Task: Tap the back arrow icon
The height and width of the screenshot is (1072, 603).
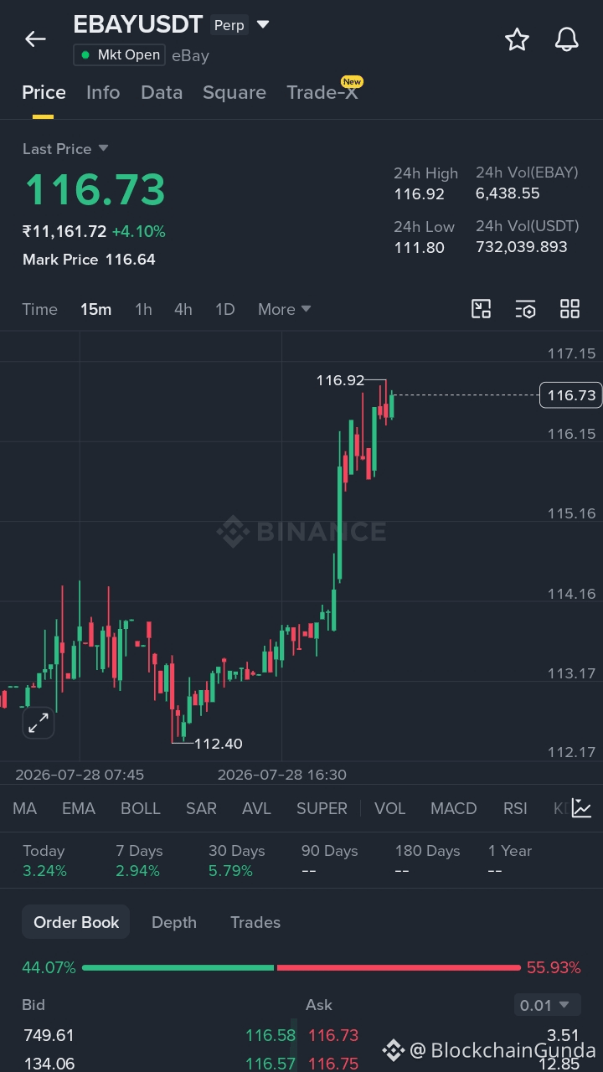Action: 35,39
